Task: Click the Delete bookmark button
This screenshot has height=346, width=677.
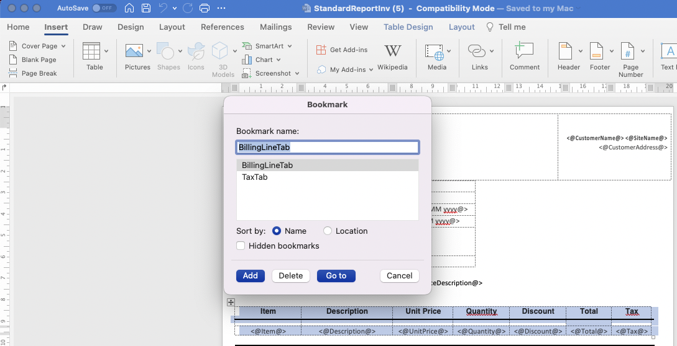Action: click(290, 276)
